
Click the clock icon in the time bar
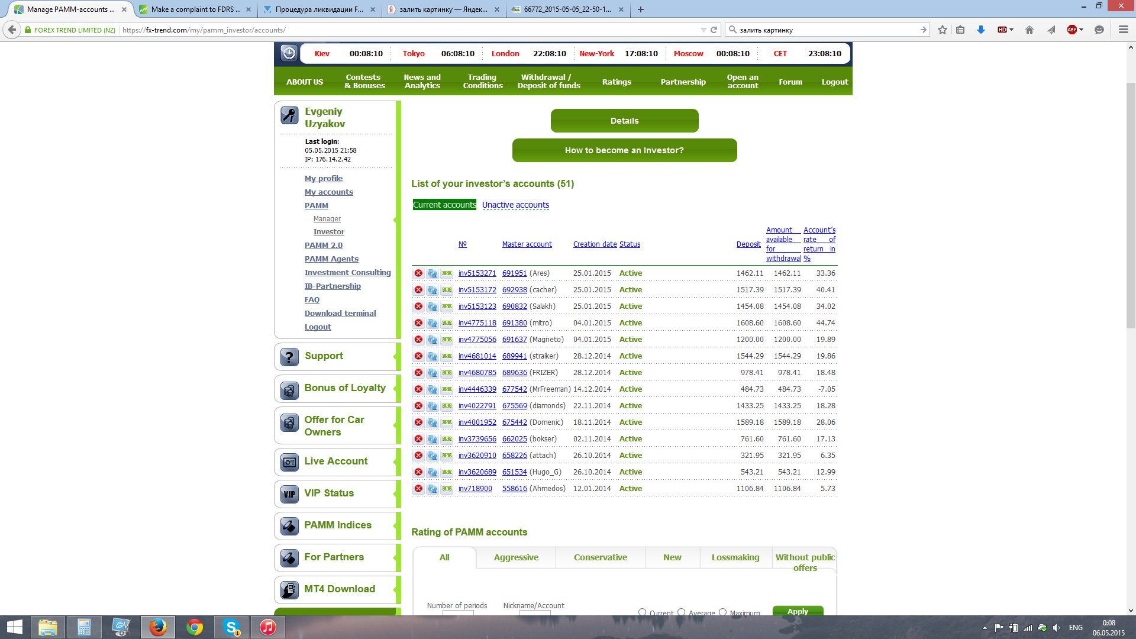289,53
